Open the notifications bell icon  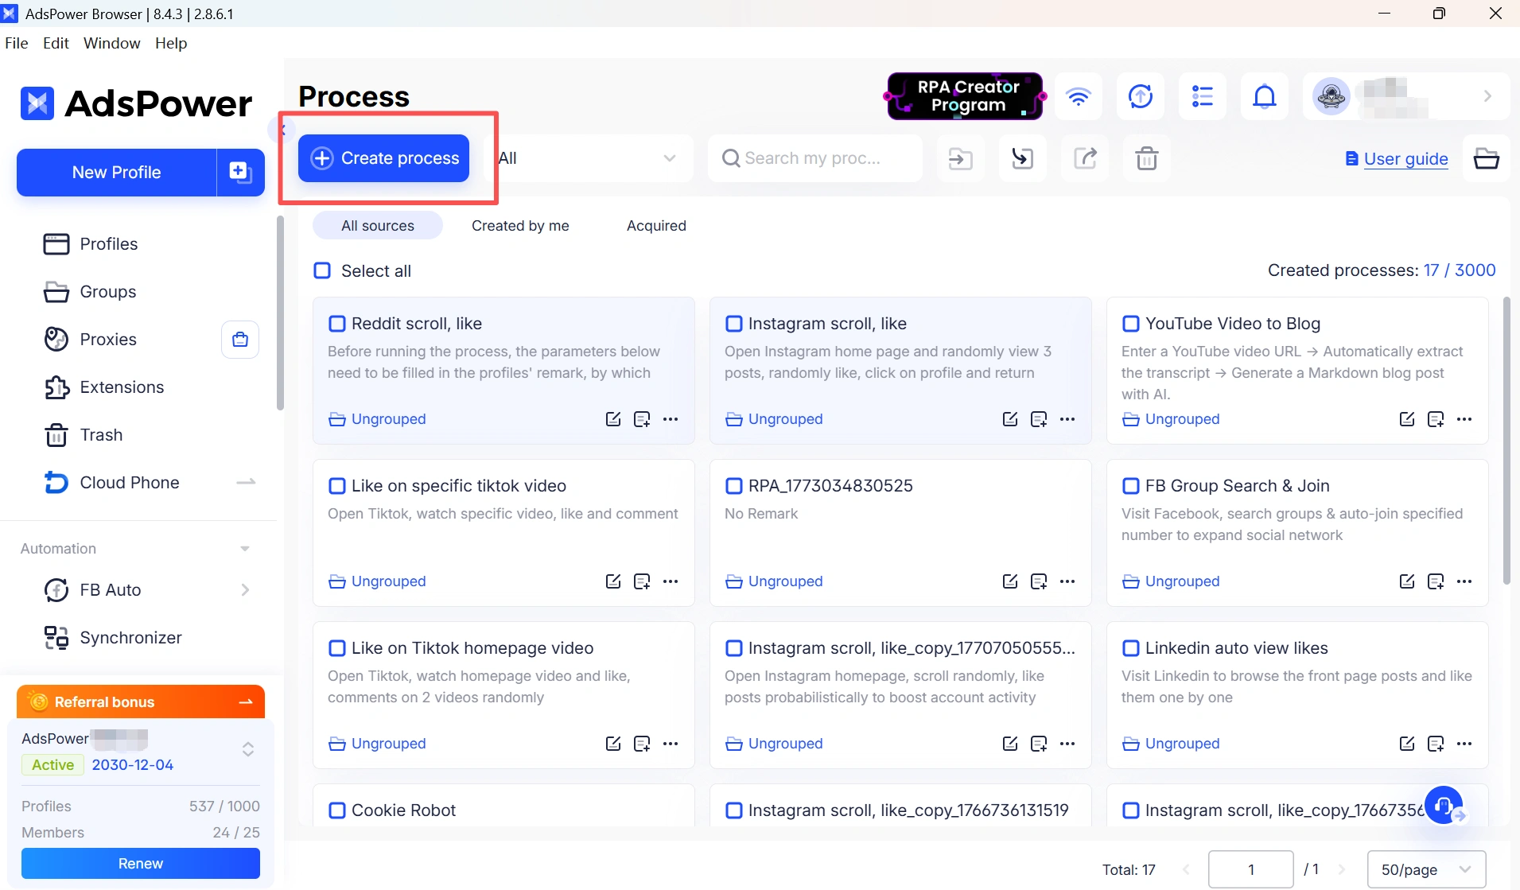coord(1265,97)
